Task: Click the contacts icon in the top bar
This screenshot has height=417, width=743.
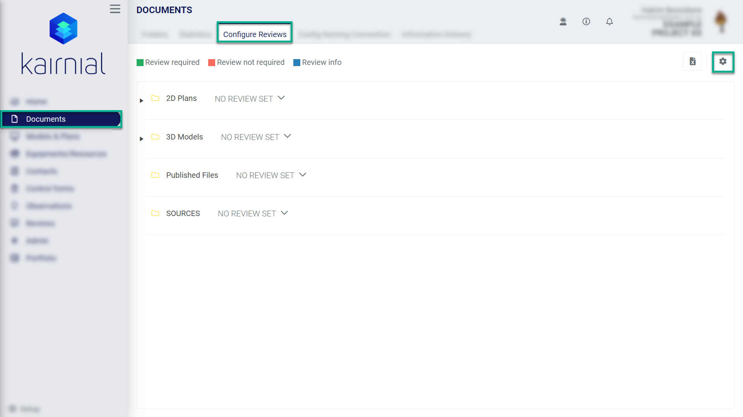Action: (563, 22)
